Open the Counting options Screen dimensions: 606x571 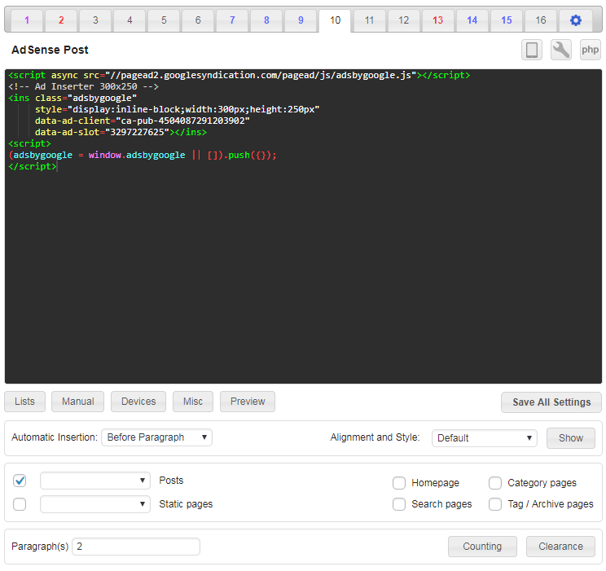(482, 547)
